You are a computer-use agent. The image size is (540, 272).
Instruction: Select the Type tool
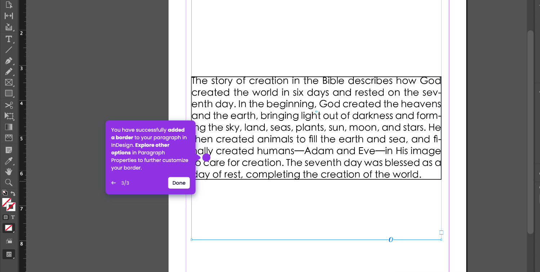tap(9, 39)
